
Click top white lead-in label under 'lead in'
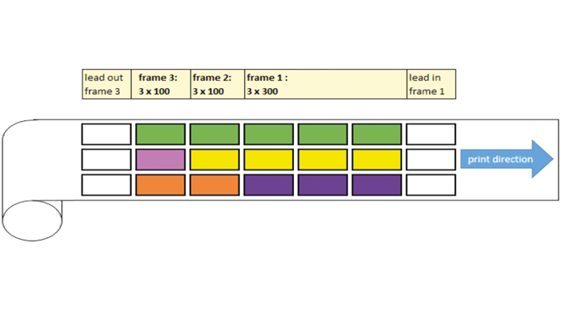[431, 134]
